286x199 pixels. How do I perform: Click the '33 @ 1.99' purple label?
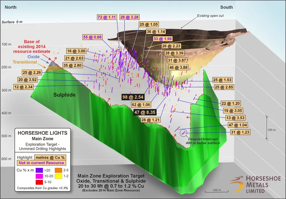click(163, 39)
